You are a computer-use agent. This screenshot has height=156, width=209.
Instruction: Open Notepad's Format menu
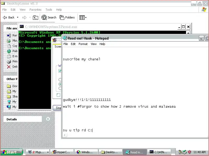83,44
